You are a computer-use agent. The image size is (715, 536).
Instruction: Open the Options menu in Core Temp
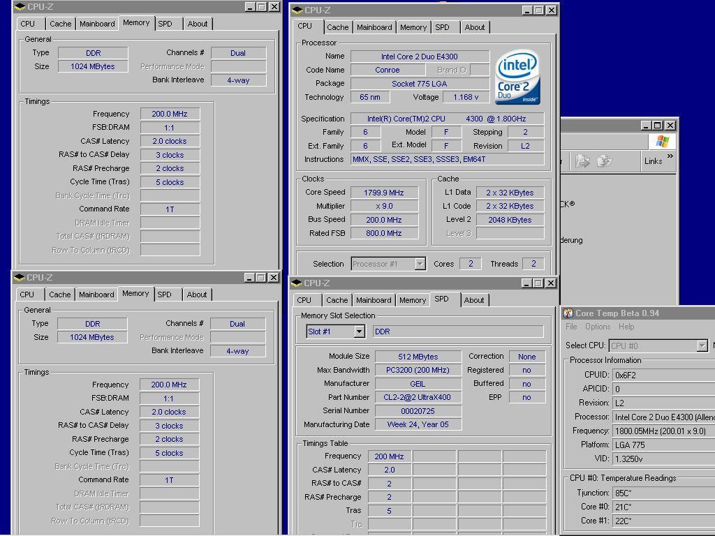coord(598,327)
